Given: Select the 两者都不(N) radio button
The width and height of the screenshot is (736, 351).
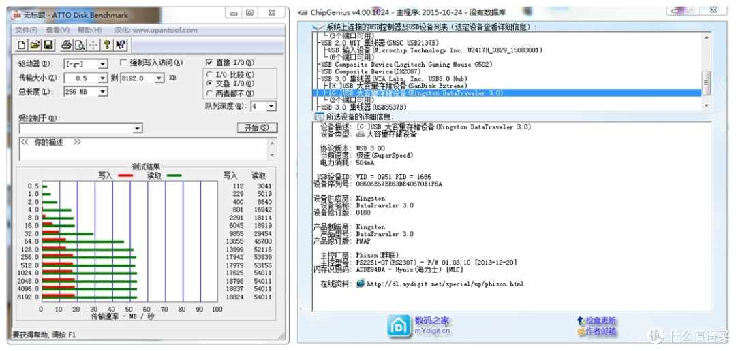Looking at the screenshot, I should [x=209, y=93].
